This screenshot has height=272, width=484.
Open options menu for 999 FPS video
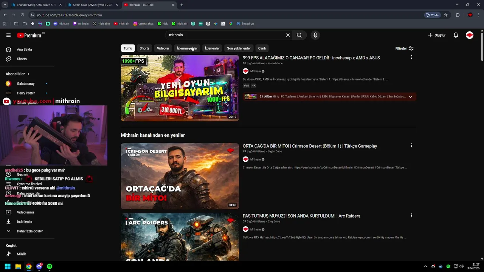(411, 57)
